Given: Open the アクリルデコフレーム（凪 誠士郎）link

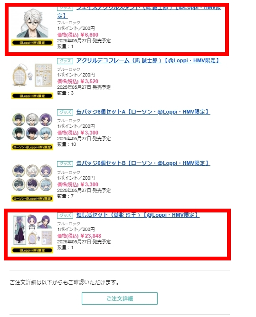Looking at the screenshot, I should [x=149, y=60].
